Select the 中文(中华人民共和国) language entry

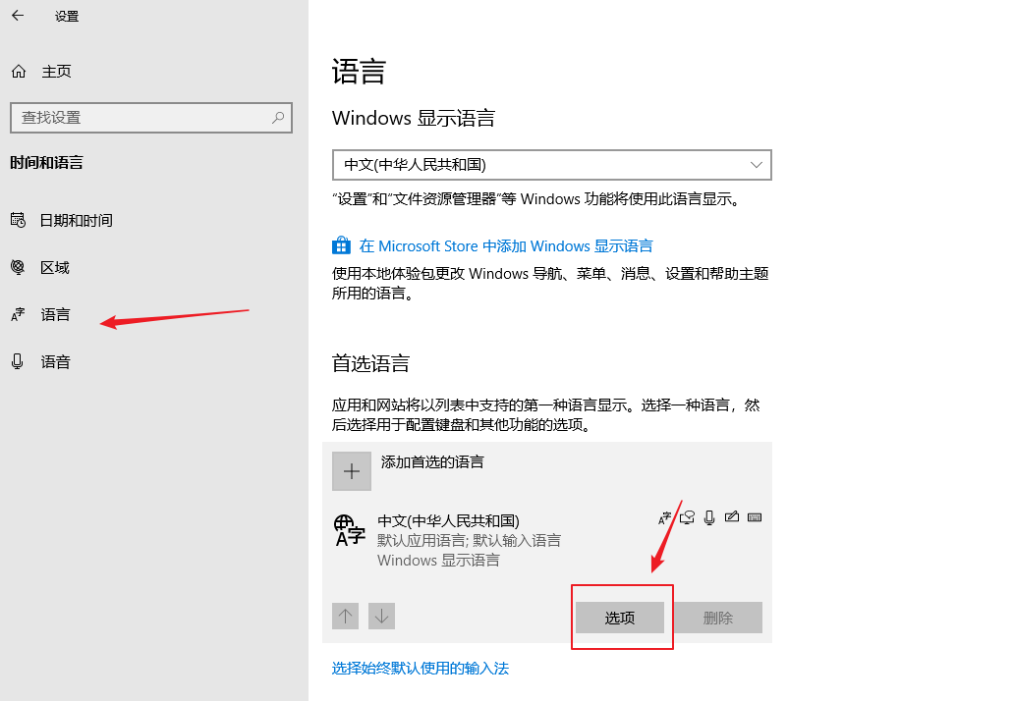(x=547, y=540)
